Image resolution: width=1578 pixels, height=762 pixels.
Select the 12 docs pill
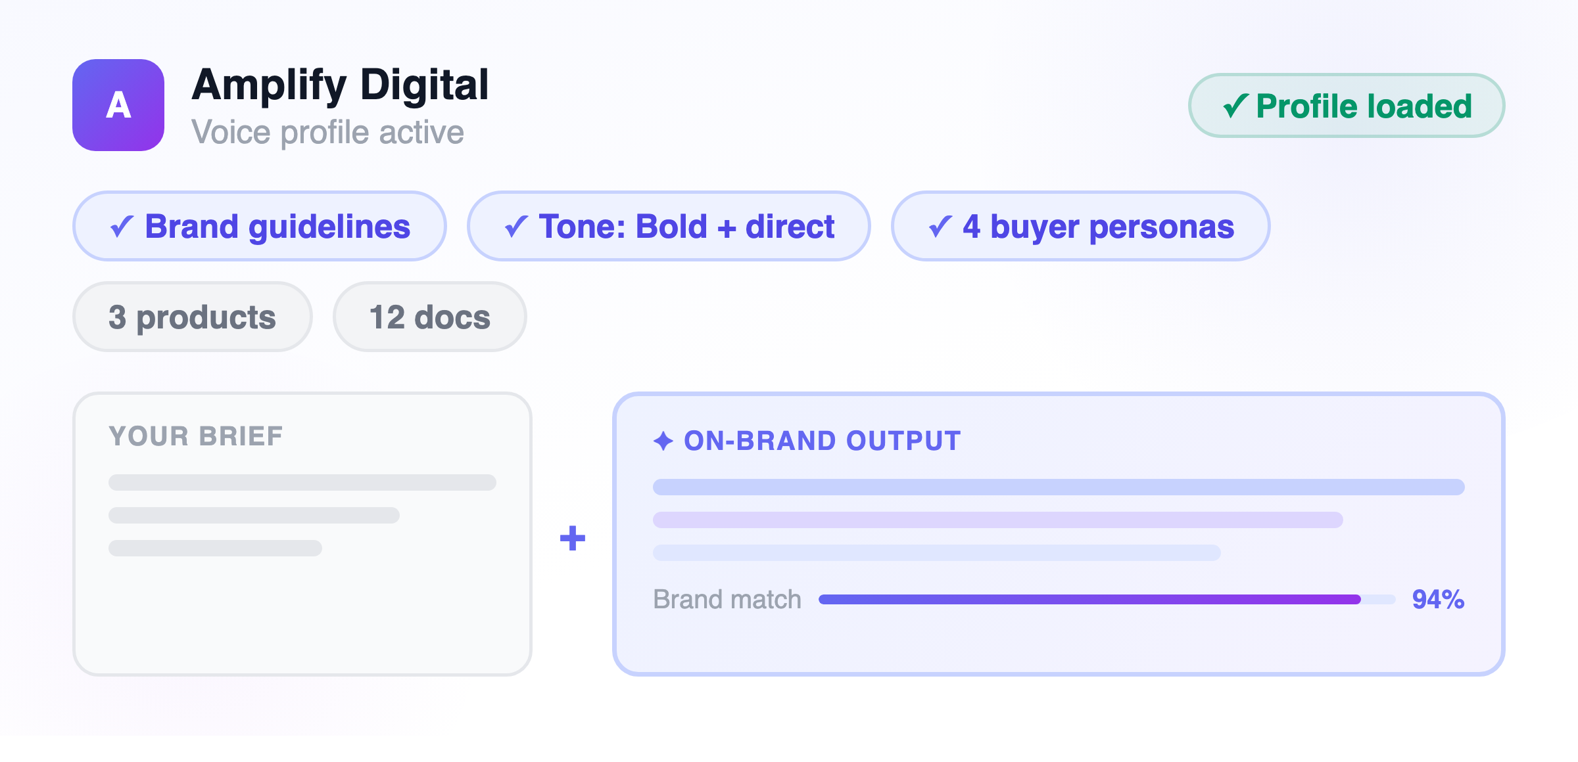(429, 317)
